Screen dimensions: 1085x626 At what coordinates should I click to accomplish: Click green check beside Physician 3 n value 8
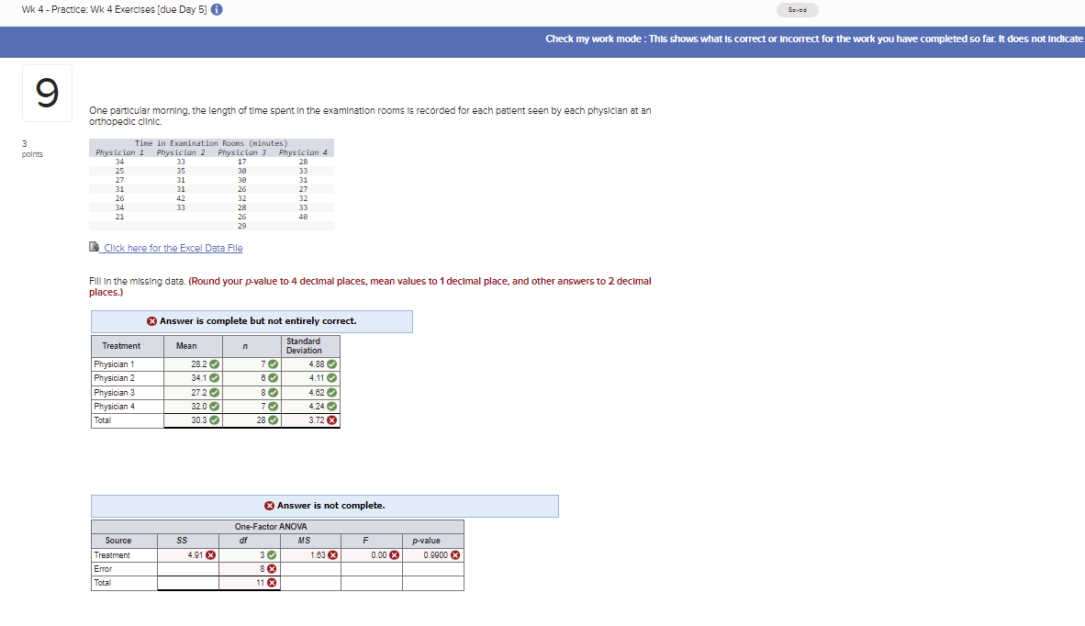point(274,393)
